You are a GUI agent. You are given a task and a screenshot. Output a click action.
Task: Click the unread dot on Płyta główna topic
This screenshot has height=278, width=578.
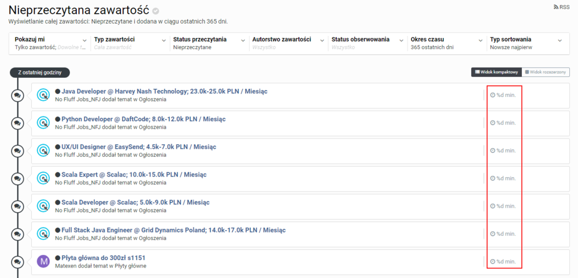(57, 258)
